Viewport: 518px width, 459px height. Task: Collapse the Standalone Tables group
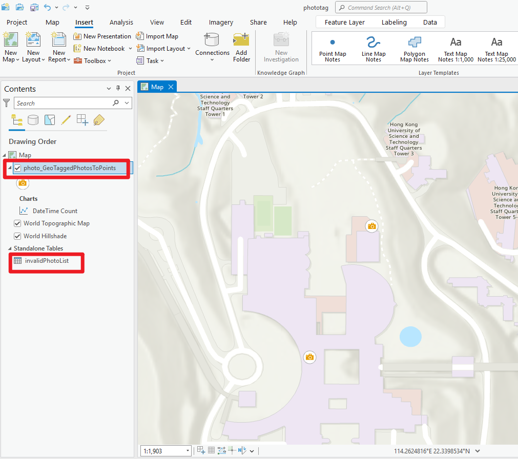pyautogui.click(x=11, y=248)
